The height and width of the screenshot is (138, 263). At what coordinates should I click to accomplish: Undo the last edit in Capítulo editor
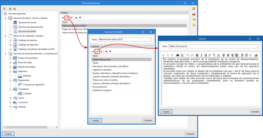coord(188,55)
